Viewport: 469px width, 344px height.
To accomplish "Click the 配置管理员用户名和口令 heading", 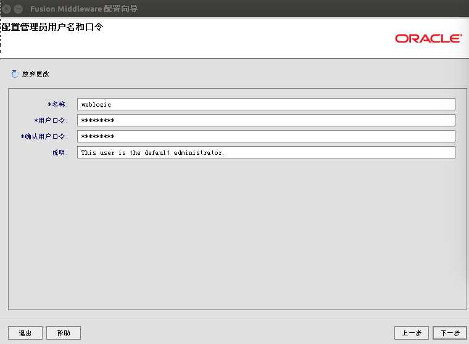I will (52, 27).
